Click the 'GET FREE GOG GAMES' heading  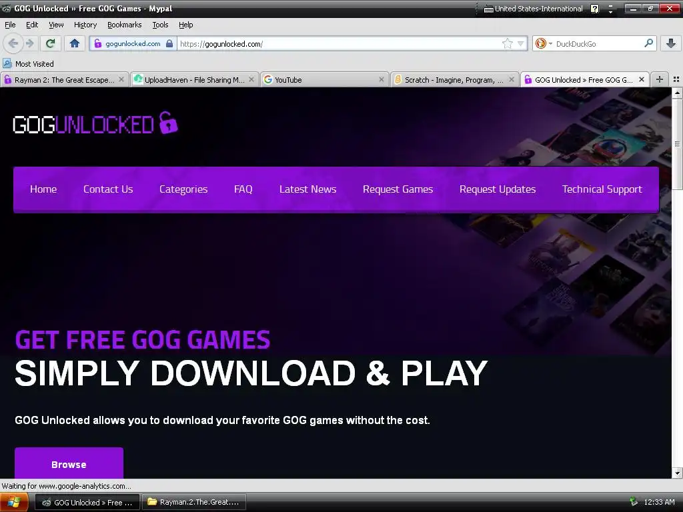click(x=143, y=339)
